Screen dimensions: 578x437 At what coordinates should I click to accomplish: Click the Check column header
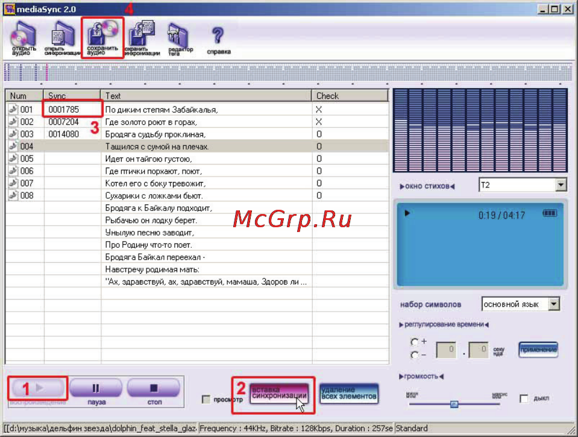coord(350,95)
